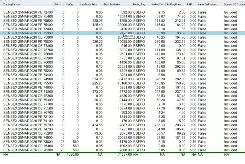Open the SellAvgPrice filter dropdown arrow
The height and width of the screenshot is (164, 245).
point(184,8)
